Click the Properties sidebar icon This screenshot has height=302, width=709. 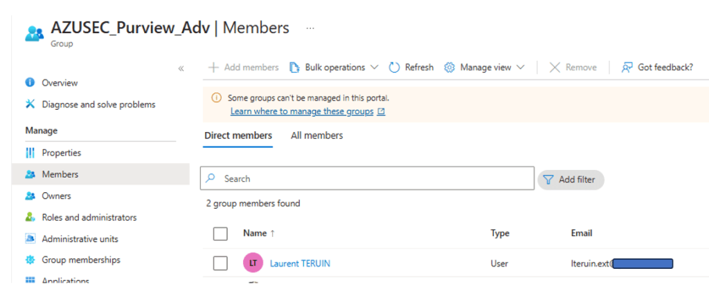point(30,153)
